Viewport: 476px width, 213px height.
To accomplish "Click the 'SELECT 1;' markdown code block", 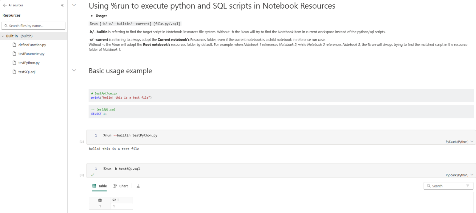I will [281, 111].
